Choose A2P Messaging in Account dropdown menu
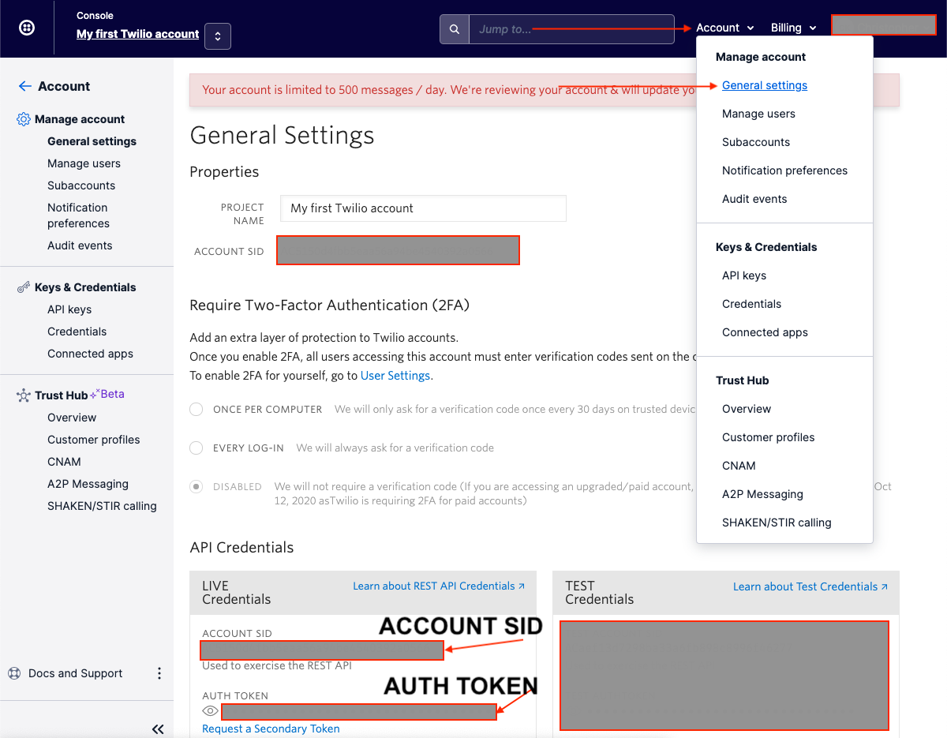Viewport: 947px width, 738px height. 762,494
